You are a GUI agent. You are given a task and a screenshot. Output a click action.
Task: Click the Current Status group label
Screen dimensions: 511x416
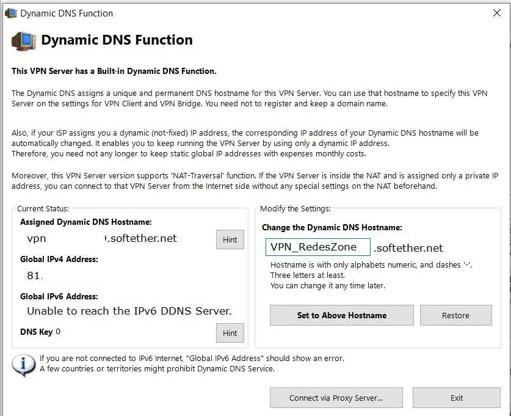(x=43, y=208)
